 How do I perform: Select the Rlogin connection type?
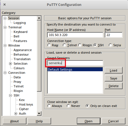[x=80, y=45]
